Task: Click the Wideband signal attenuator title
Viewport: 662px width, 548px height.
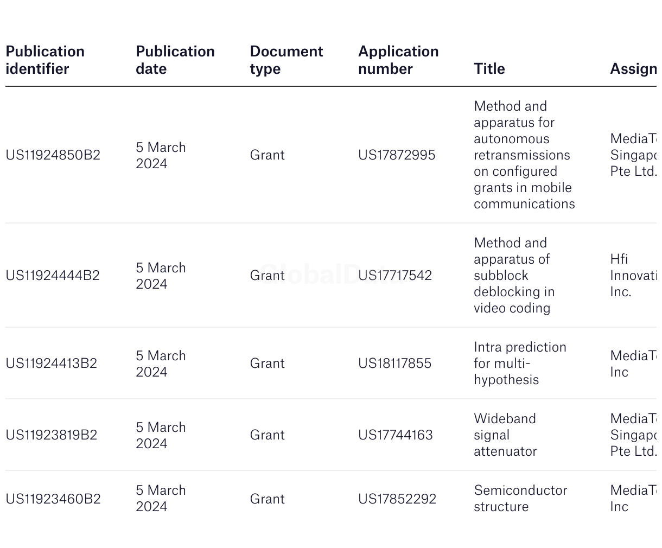Action: [505, 435]
